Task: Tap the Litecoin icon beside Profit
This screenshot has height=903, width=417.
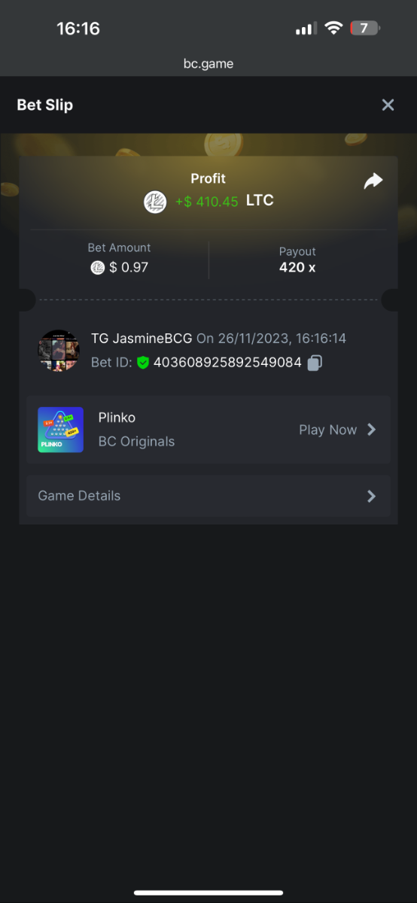Action: pos(155,202)
